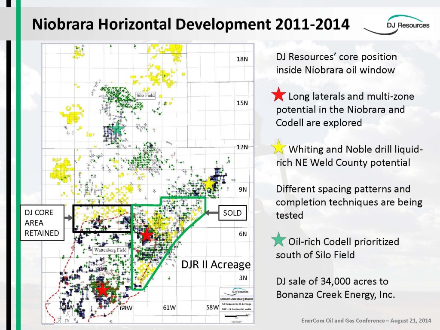This screenshot has width=440, height=330.
Task: Click the Silo Field map label
Action: pyautogui.click(x=145, y=95)
